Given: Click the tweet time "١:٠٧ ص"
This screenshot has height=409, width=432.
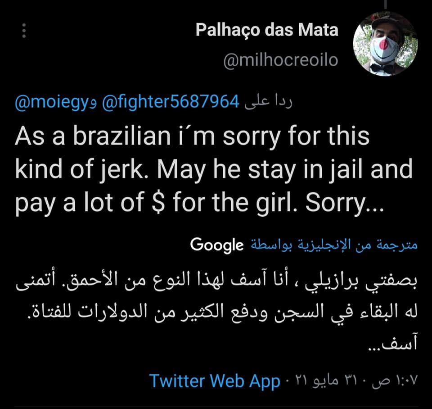Looking at the screenshot, I should [x=396, y=382].
